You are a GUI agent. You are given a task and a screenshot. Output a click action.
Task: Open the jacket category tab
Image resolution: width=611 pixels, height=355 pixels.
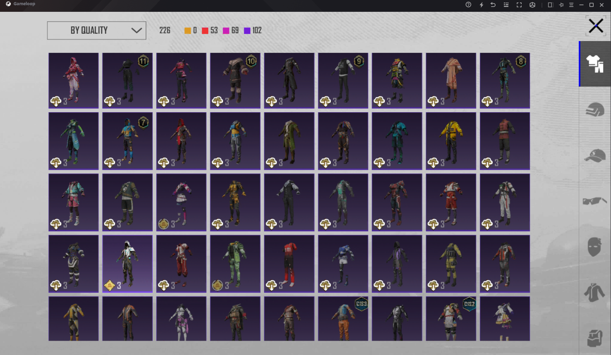pyautogui.click(x=594, y=292)
